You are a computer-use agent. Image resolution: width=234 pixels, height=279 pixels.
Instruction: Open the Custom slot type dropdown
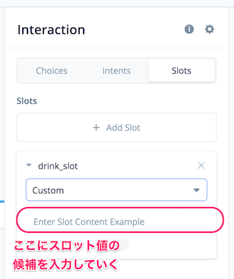116,190
